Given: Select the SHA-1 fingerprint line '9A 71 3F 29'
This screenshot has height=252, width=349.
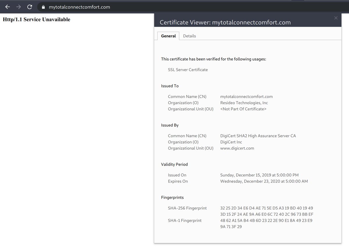Looking at the screenshot, I should tap(231, 227).
